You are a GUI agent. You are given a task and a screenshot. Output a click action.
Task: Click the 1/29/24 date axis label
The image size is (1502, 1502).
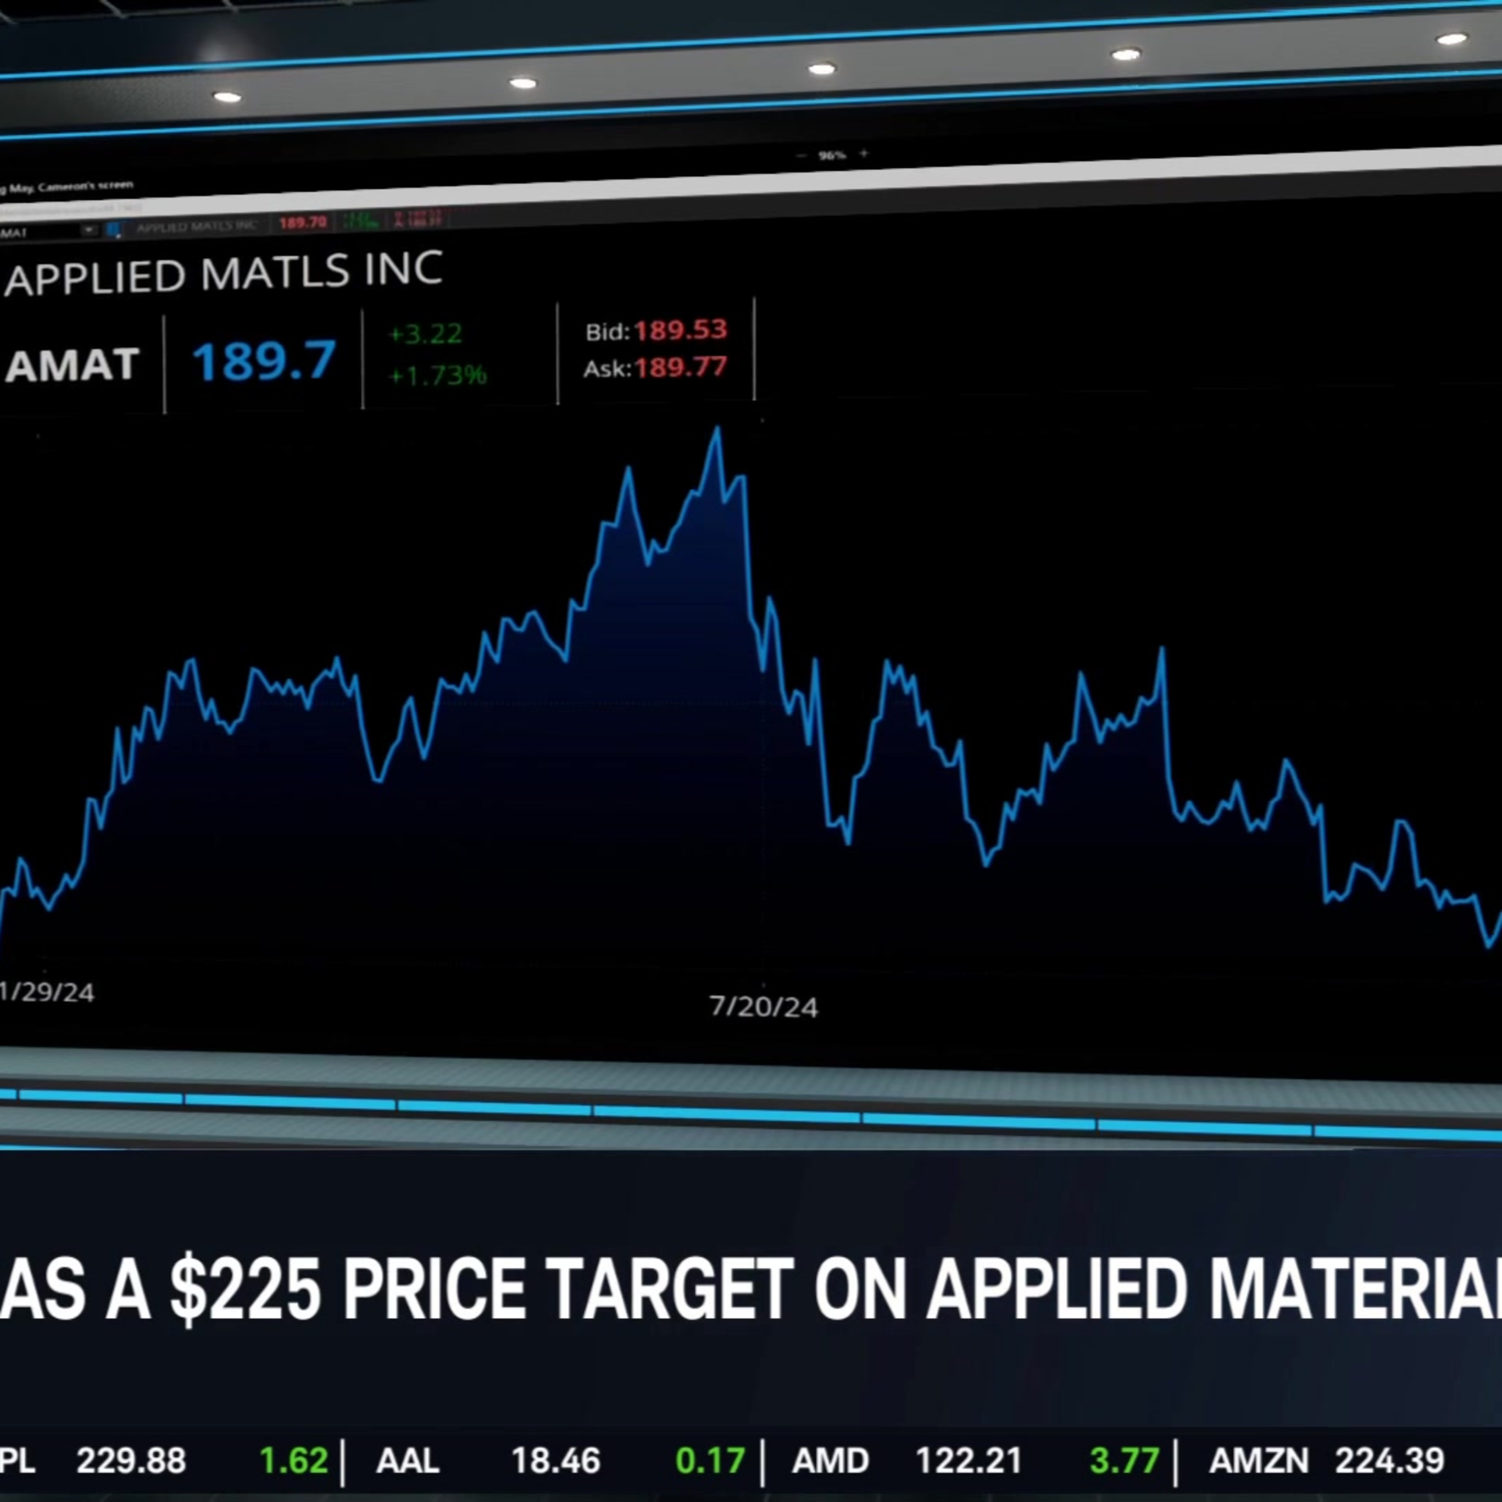[47, 992]
